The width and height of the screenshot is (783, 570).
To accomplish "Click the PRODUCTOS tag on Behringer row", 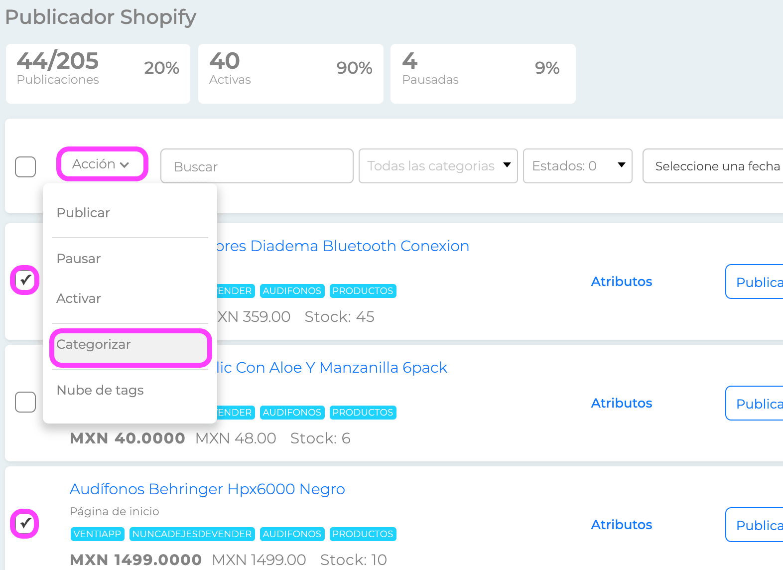I will point(363,534).
